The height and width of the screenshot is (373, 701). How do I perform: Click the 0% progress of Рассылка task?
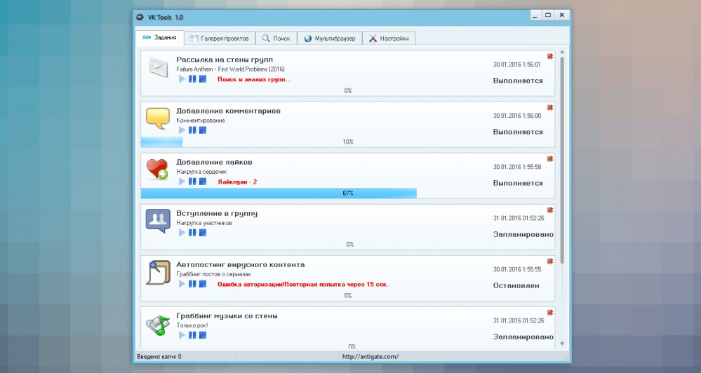click(348, 90)
